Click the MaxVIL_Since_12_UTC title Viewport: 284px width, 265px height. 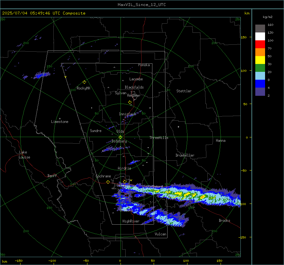point(142,5)
